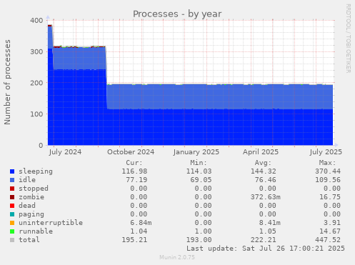Click the stopped legend color swatch

tap(12, 189)
